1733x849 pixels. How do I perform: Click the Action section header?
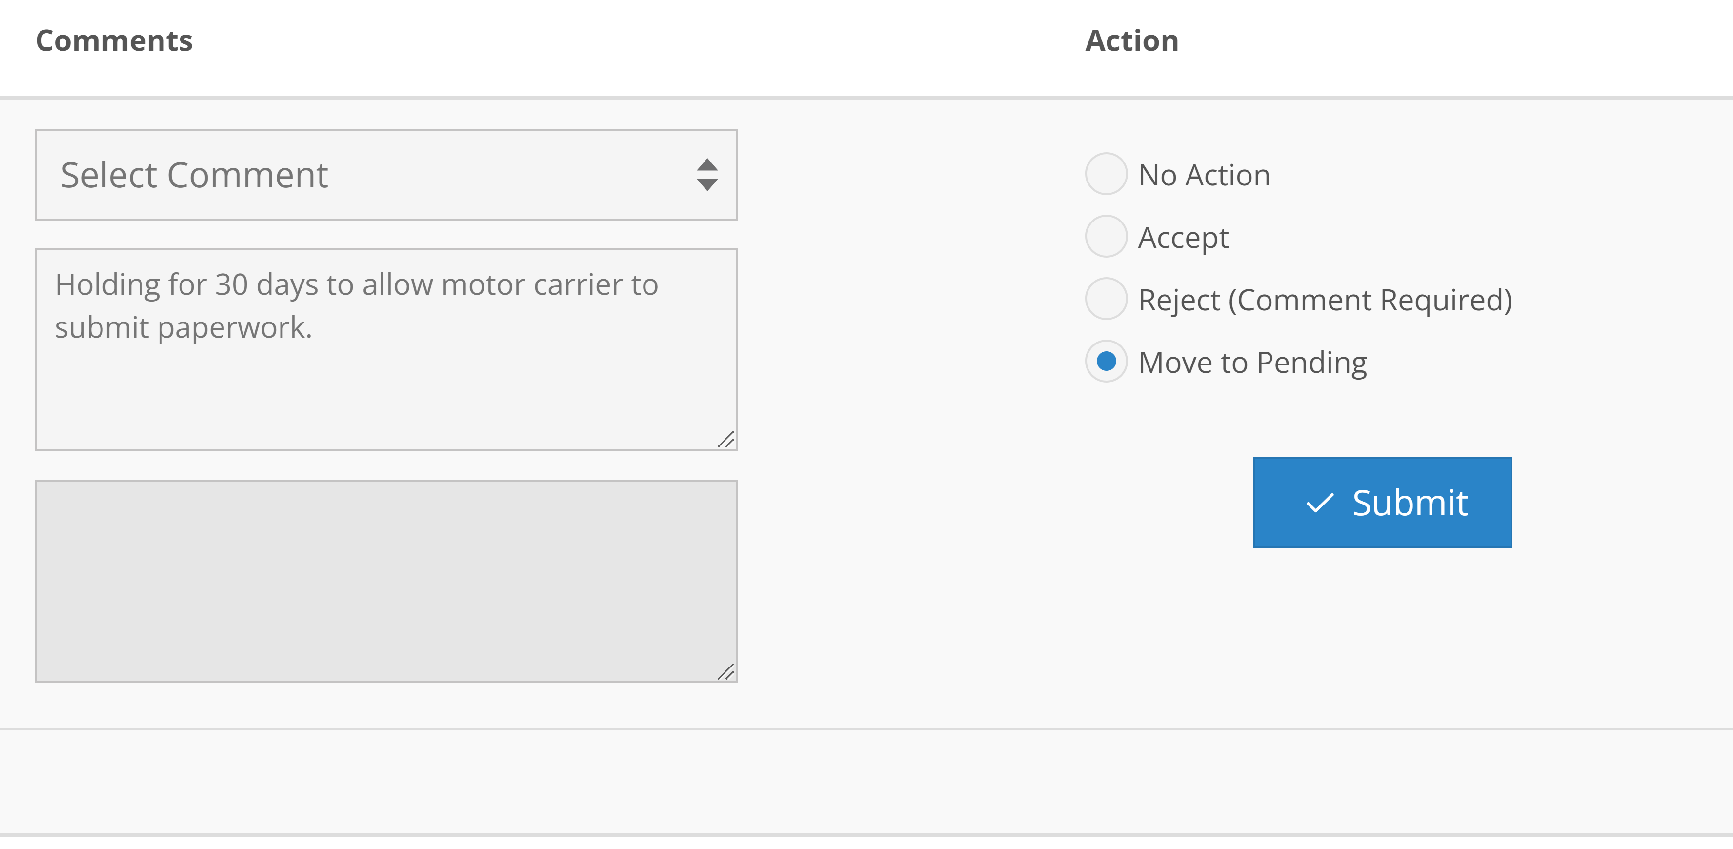1132,40
